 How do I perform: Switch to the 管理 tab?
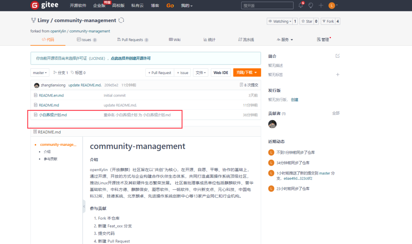point(323,40)
